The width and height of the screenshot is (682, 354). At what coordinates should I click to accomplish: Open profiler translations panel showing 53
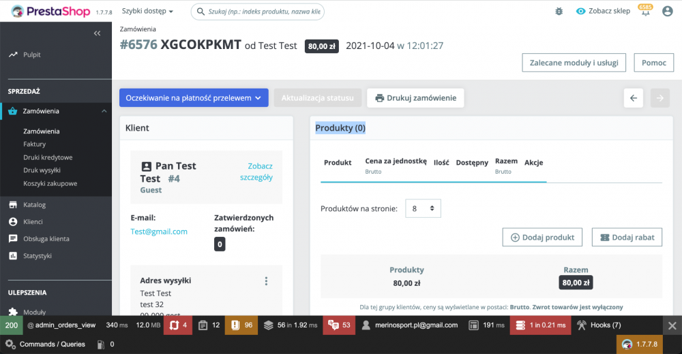point(339,325)
